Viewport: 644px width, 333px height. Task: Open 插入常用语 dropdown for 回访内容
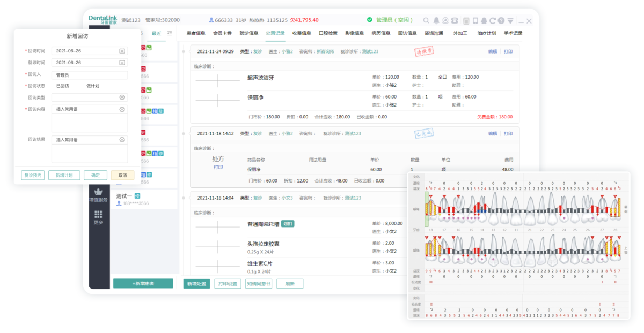pos(90,109)
